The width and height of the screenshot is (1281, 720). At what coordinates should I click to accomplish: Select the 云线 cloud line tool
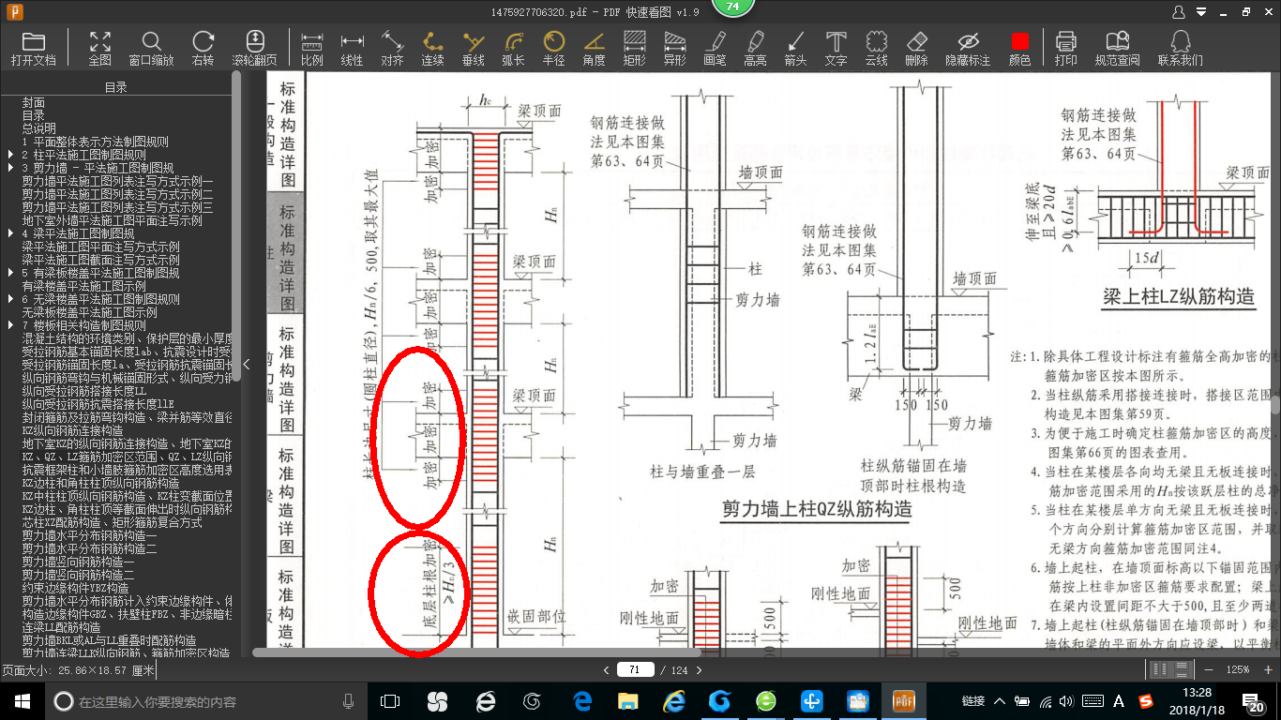tap(876, 49)
